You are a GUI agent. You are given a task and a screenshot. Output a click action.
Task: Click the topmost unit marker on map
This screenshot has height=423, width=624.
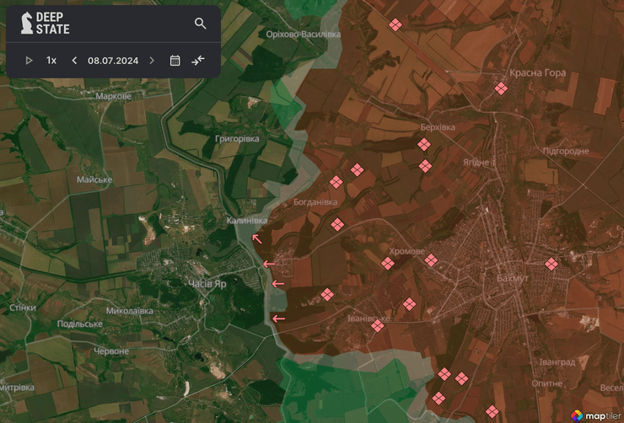pos(395,25)
